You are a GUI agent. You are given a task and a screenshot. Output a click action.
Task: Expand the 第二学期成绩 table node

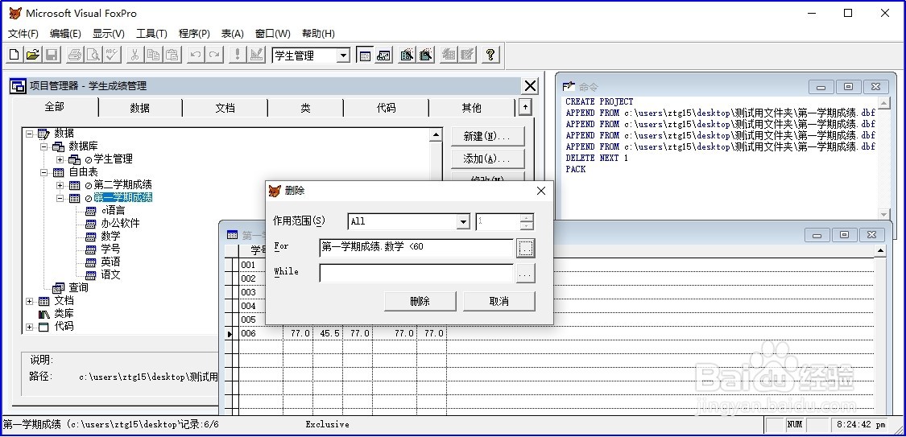(60, 185)
